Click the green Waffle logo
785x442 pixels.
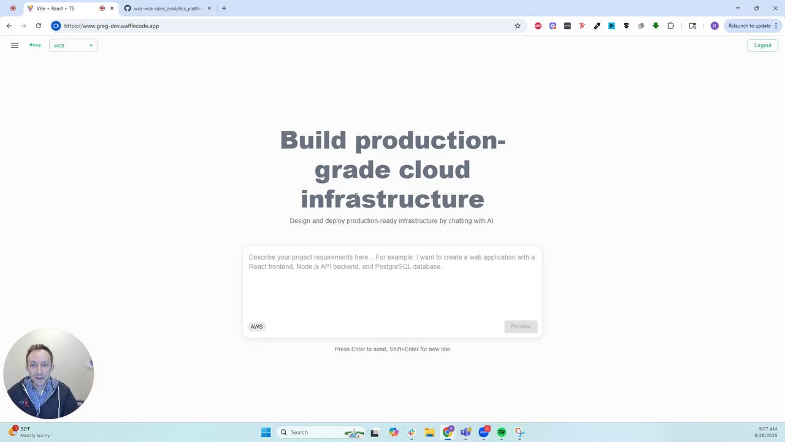click(35, 45)
